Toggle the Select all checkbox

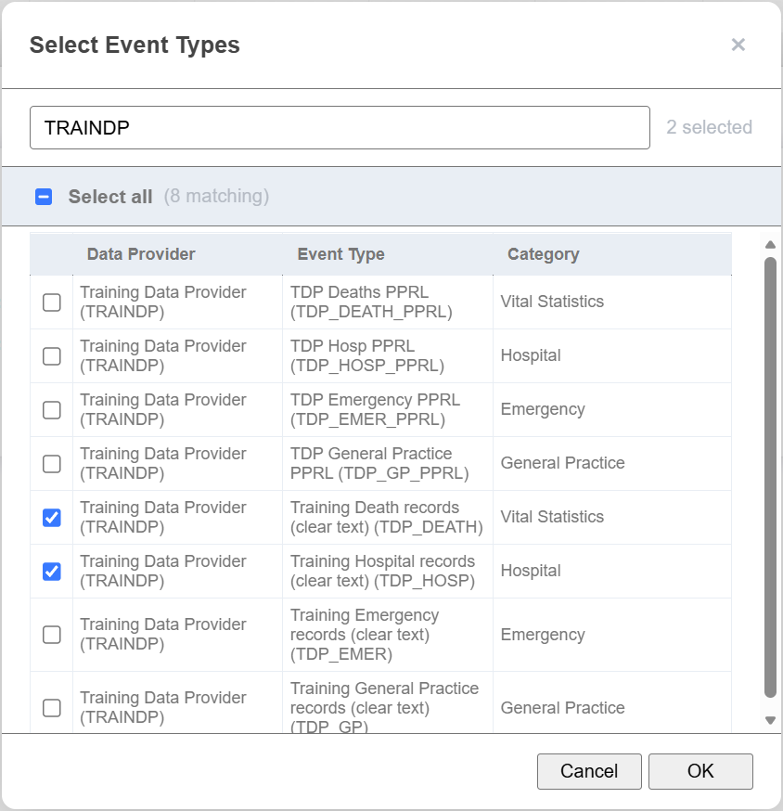44,197
